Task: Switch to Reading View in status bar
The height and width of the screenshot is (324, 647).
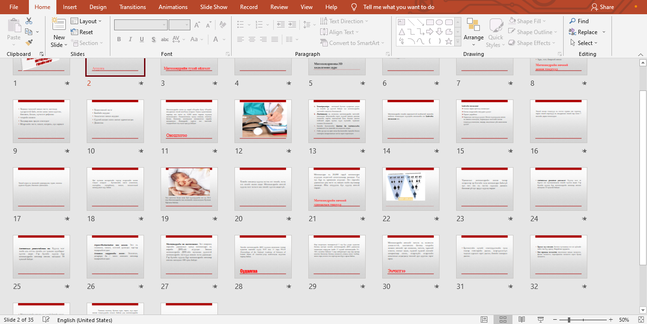Action: click(x=521, y=320)
